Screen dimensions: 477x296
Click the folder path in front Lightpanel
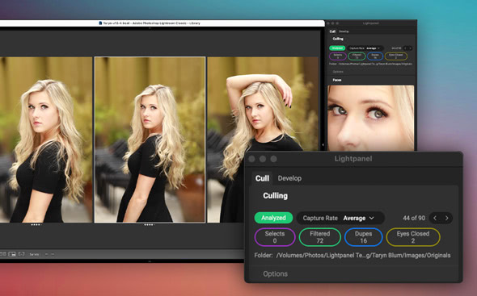pos(363,256)
